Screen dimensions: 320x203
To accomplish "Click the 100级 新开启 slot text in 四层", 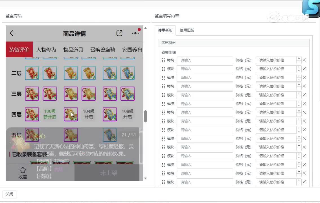I will pyautogui.click(x=50, y=114).
